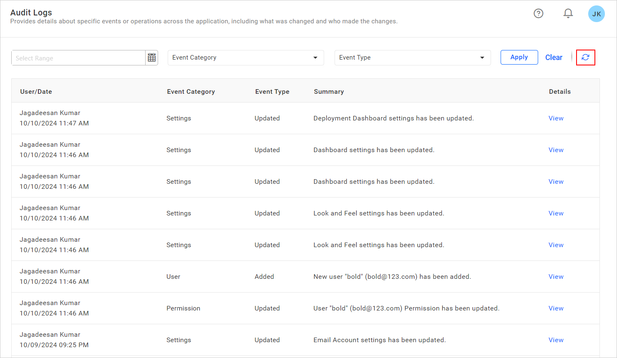Open the notifications bell
Screen dimensions: 617x358
coord(568,13)
